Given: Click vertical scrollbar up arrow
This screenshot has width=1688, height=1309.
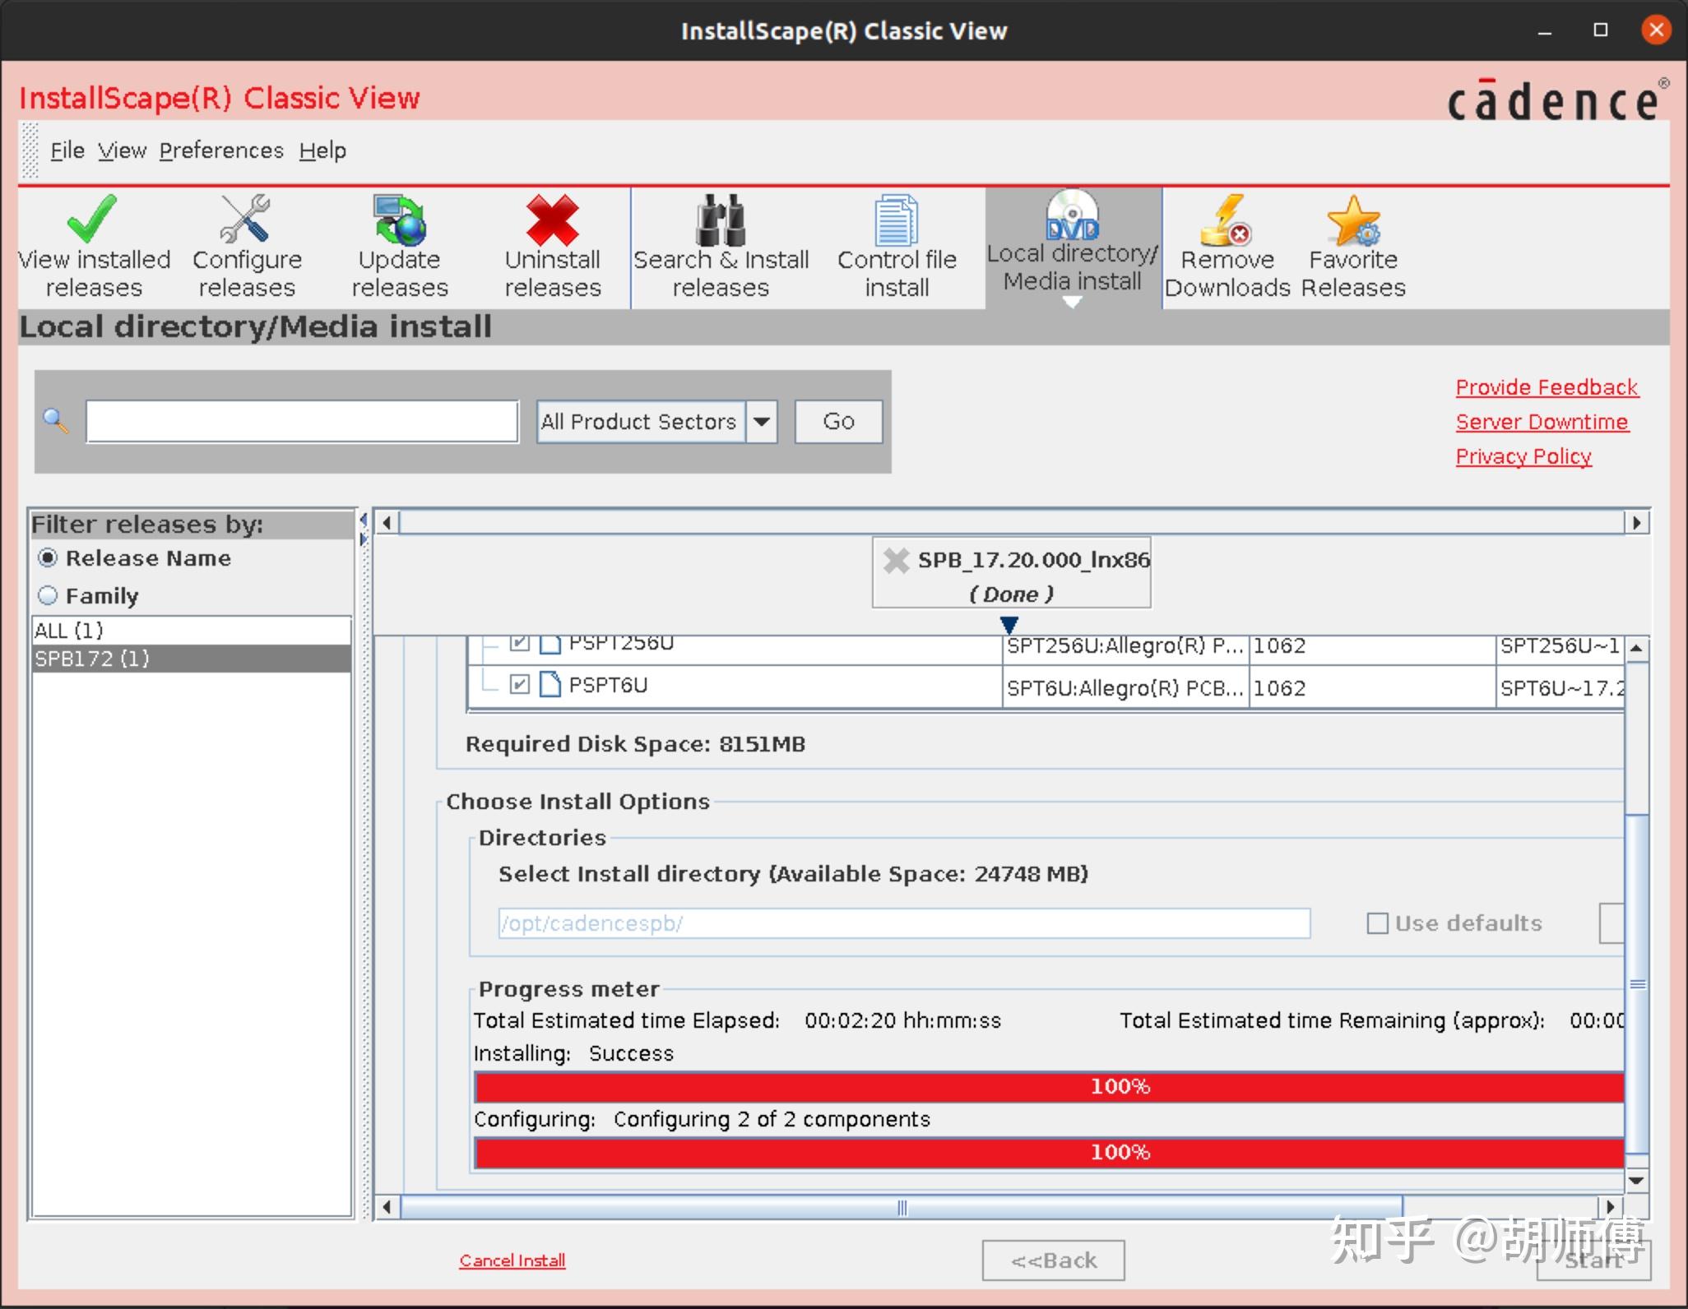Looking at the screenshot, I should coord(1637,649).
